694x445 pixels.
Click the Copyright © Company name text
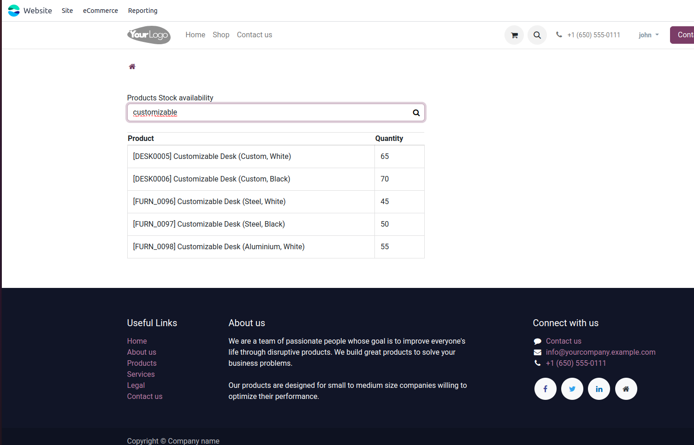[x=173, y=441]
